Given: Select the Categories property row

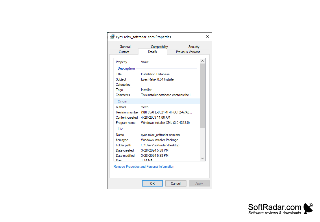Looking at the screenshot, I should [x=157, y=85].
